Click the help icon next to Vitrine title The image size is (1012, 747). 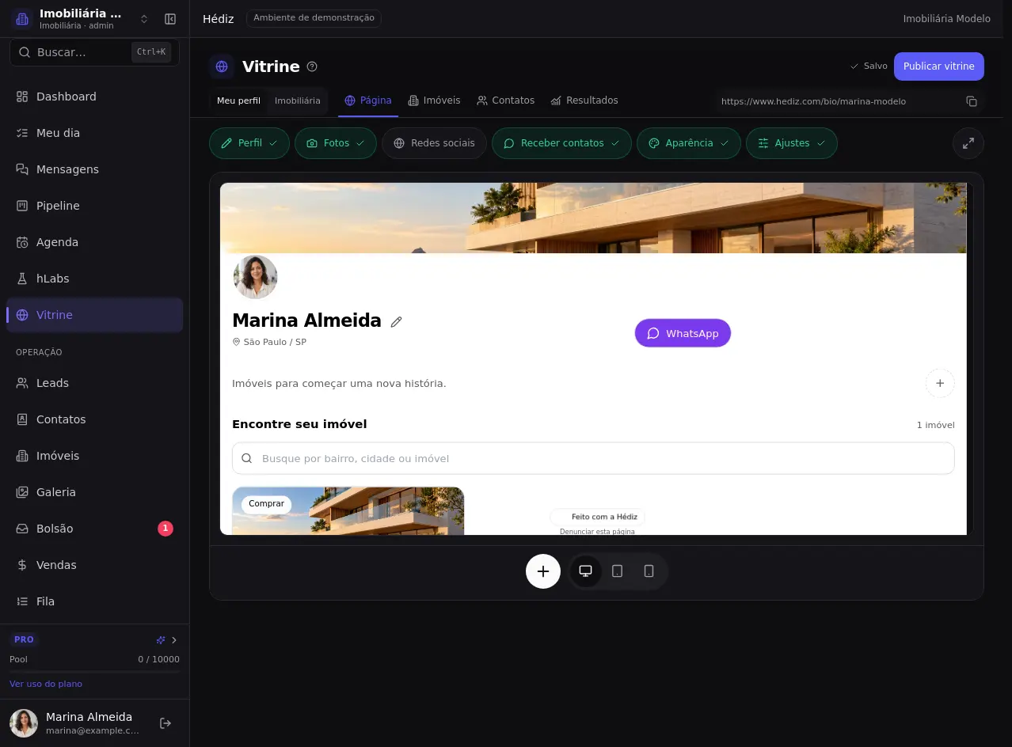(312, 66)
